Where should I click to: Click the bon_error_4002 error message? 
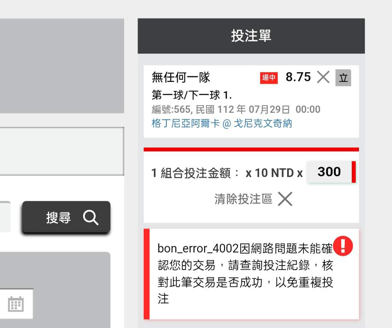[x=245, y=274]
